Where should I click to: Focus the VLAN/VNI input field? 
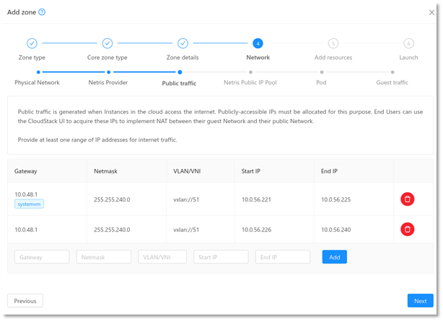[x=162, y=257]
